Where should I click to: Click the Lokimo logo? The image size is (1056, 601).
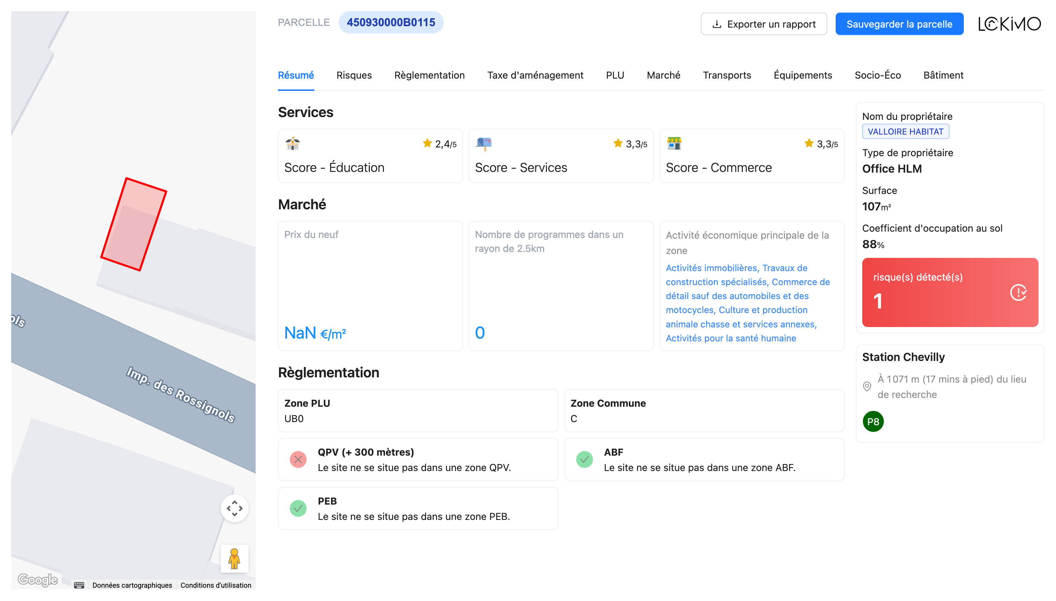[x=1010, y=23]
